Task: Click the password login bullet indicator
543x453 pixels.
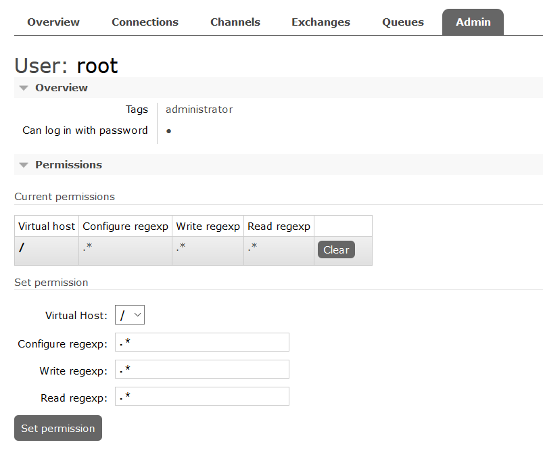Action: coord(168,131)
